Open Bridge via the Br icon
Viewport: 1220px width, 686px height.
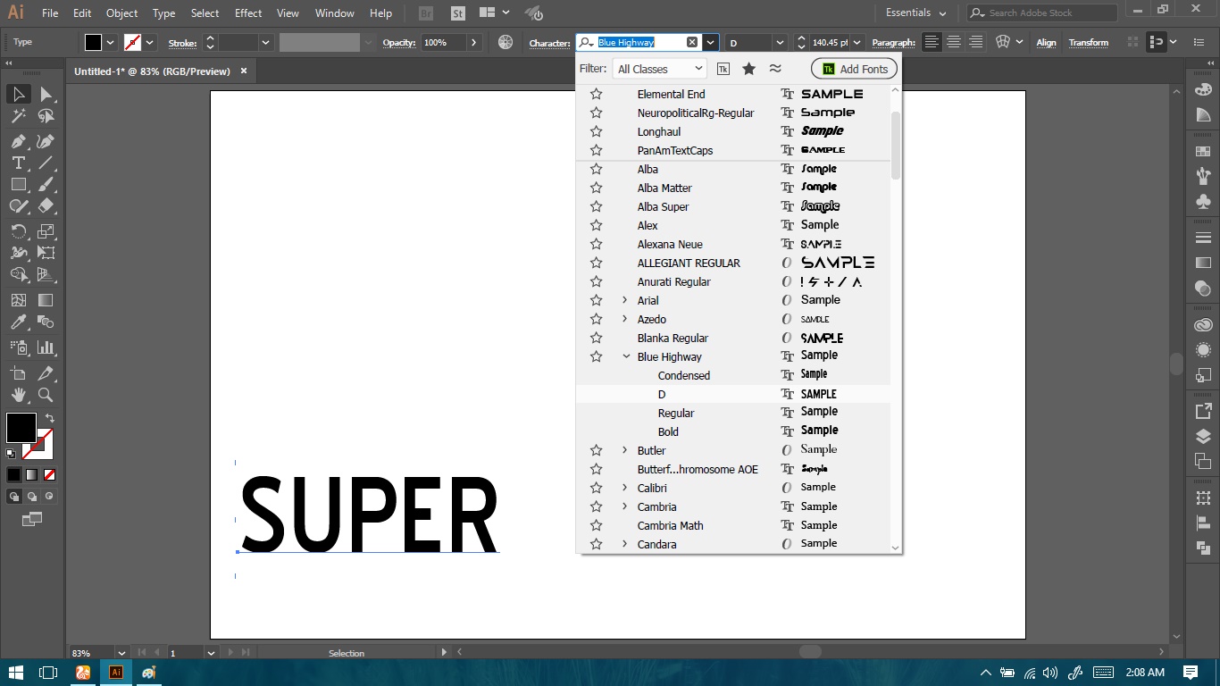[x=426, y=13]
